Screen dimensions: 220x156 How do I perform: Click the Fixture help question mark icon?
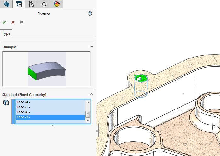click(90, 14)
